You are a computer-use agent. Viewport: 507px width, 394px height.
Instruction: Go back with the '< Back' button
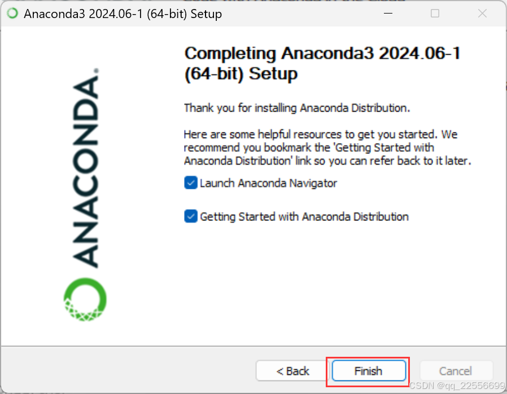click(x=292, y=371)
